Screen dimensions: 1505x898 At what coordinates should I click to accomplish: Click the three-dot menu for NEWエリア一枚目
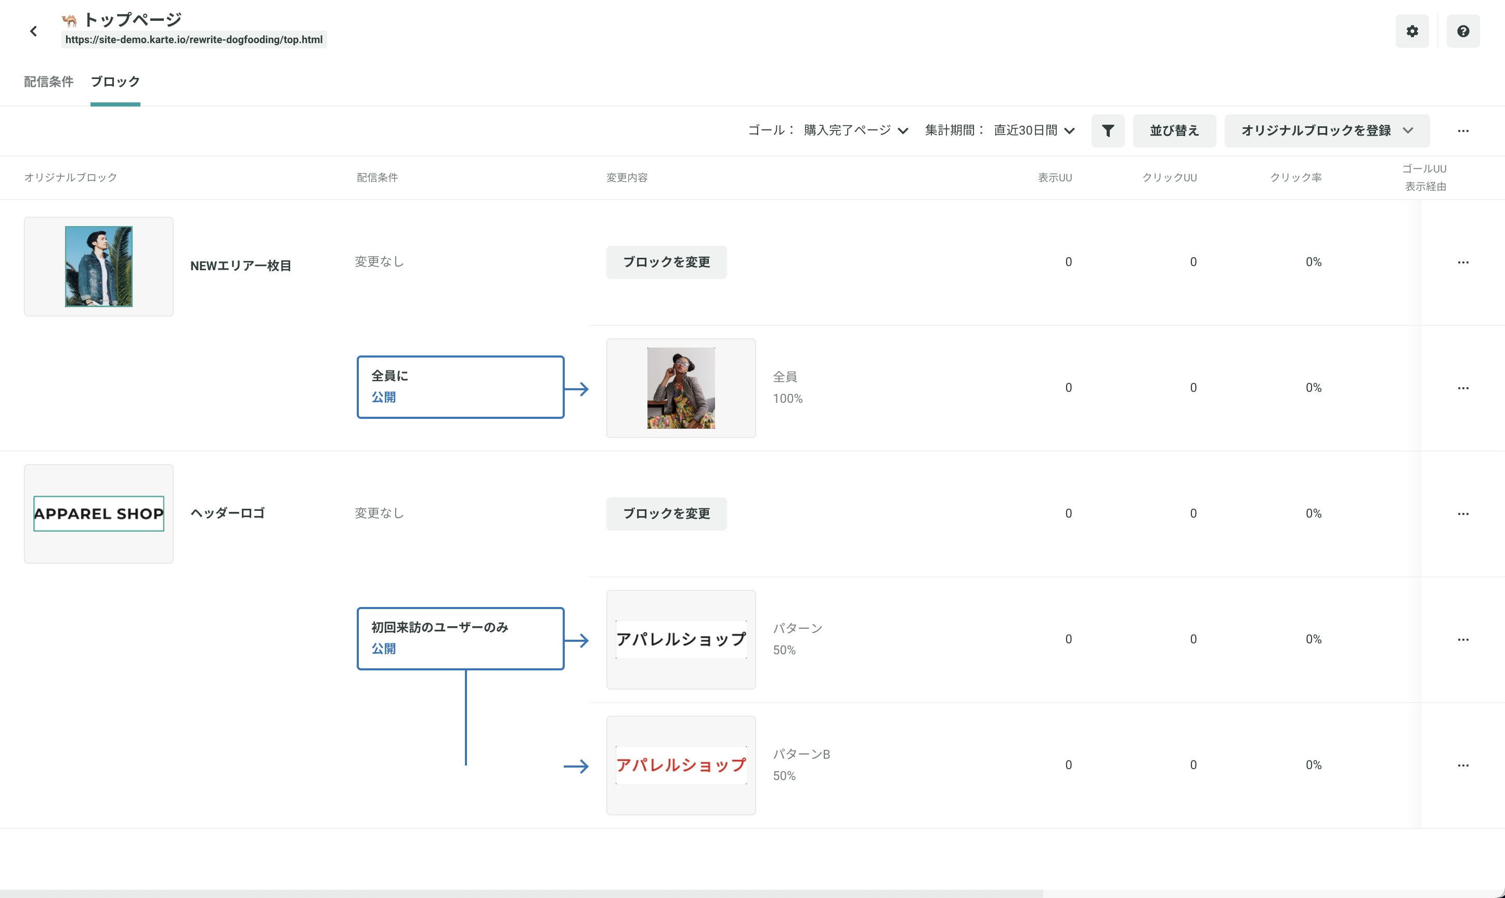coord(1463,262)
